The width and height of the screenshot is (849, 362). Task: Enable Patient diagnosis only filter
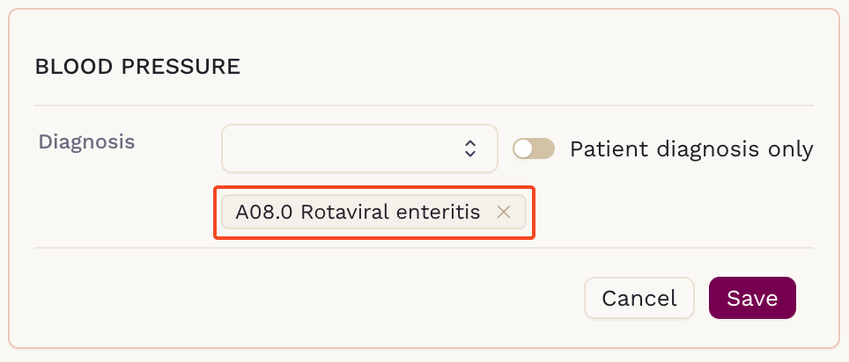tap(534, 148)
